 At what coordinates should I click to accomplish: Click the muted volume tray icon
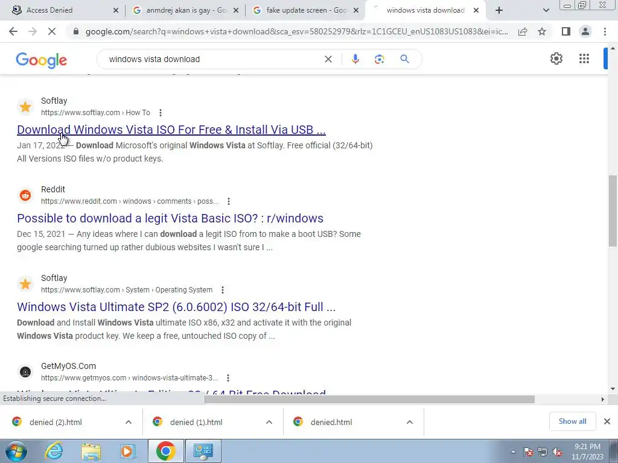click(x=557, y=452)
